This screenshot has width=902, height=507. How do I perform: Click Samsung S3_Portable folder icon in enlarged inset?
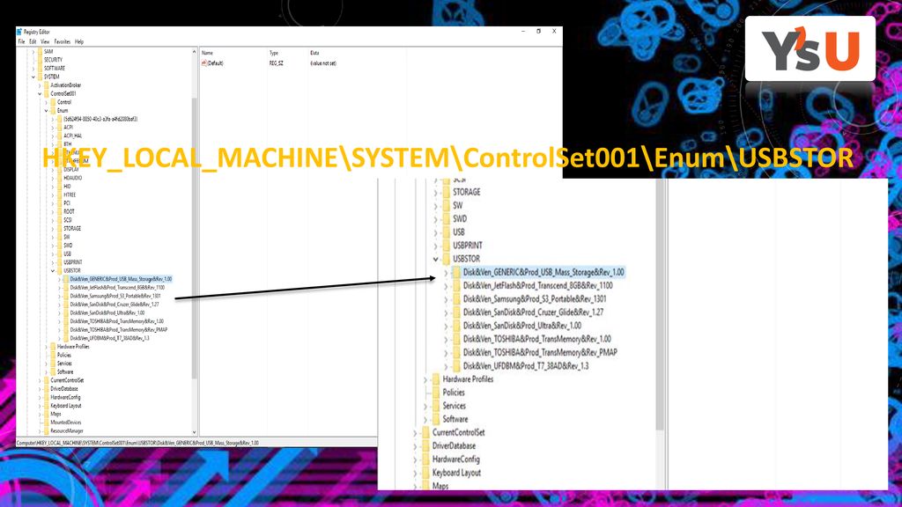click(456, 299)
